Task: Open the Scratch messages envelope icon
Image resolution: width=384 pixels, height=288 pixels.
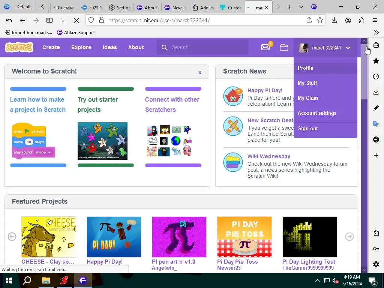Action: [x=265, y=47]
